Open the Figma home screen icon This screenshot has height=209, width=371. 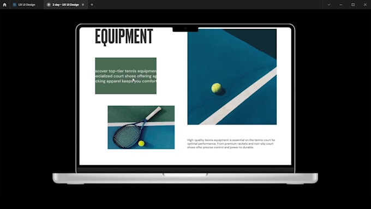tap(4, 4)
